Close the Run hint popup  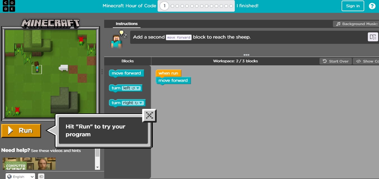point(149,115)
